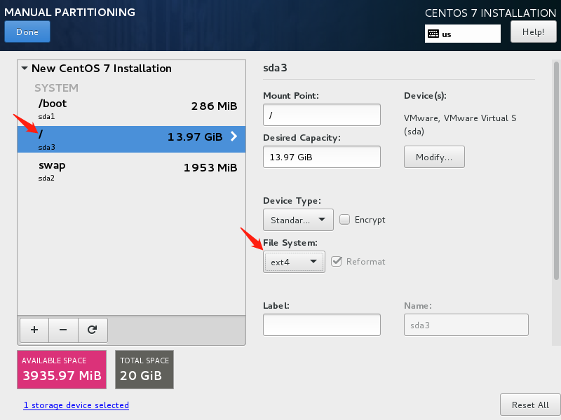Click the Available Space 3935.97 MiB box
The height and width of the screenshot is (420, 561).
point(62,370)
